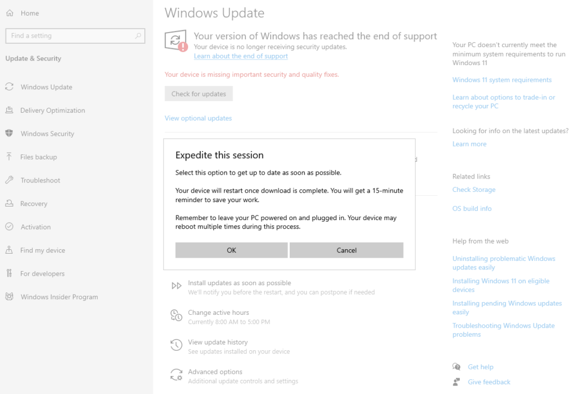
Task: Select Activation in the sidebar menu
Action: pos(35,227)
